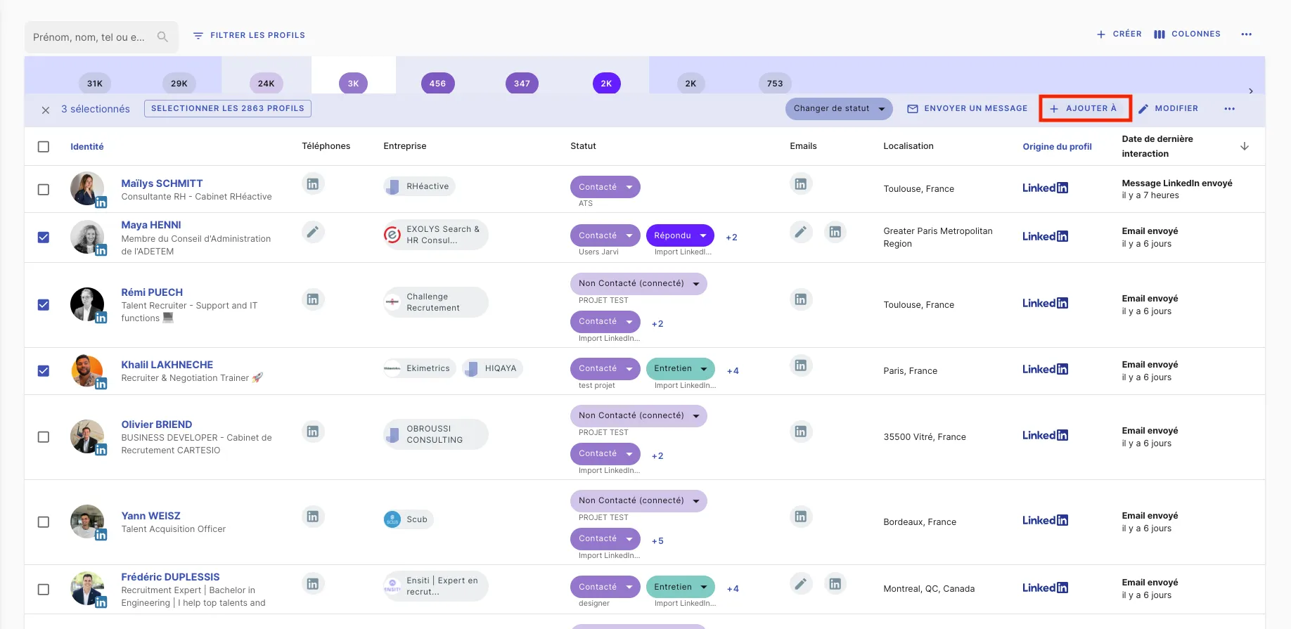This screenshot has width=1291, height=629.
Task: Check the box for Maïlys SCHMITT
Action: [44, 190]
